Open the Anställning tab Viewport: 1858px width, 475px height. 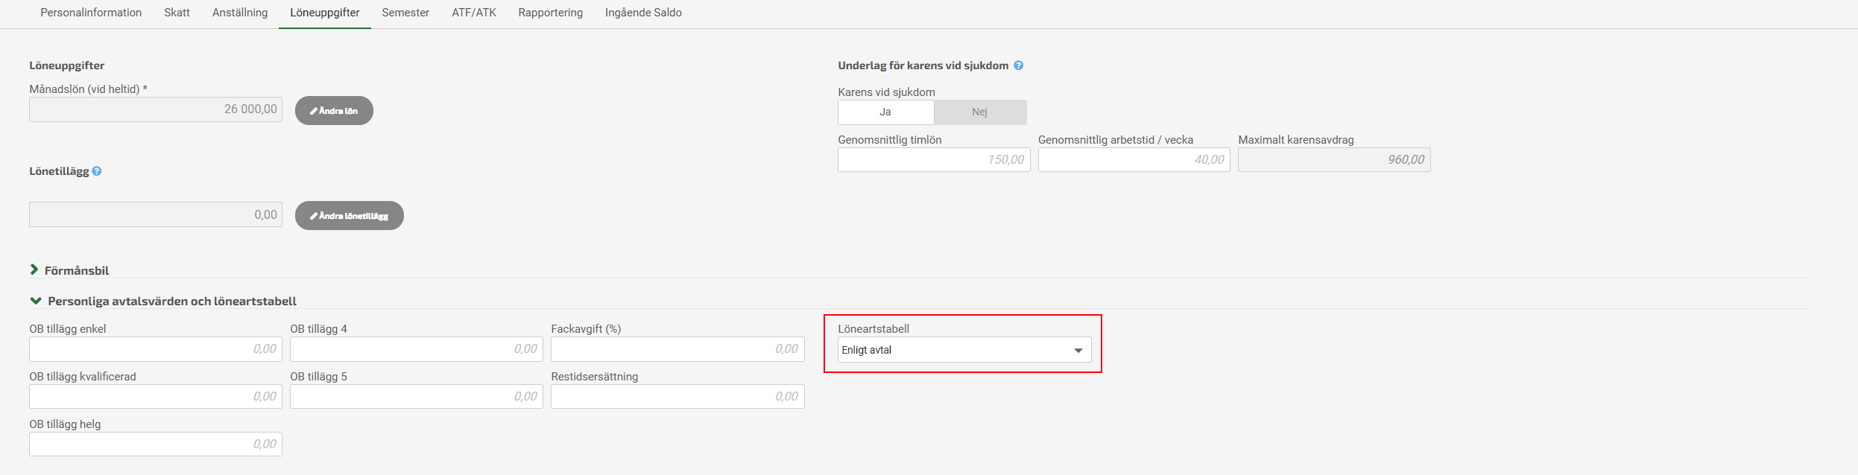pos(240,13)
